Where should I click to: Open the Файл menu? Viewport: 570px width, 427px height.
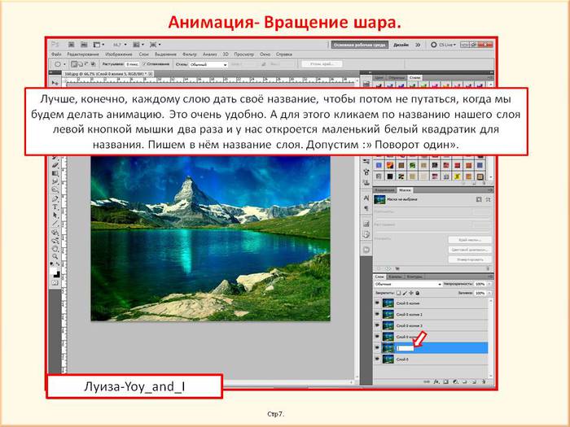coord(56,54)
